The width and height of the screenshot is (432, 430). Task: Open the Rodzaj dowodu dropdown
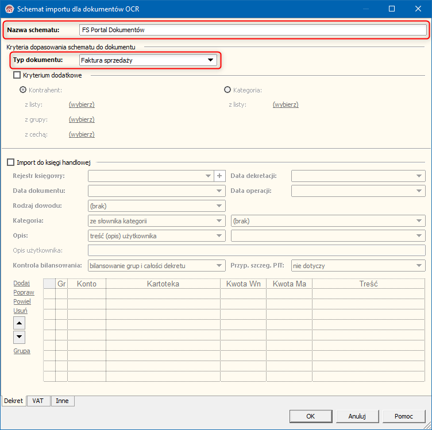pyautogui.click(x=156, y=206)
